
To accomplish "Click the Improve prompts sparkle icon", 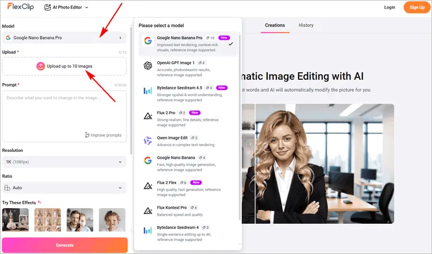I will click(87, 135).
